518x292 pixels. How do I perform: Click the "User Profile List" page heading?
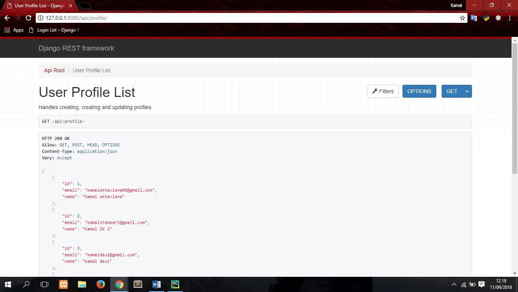coord(87,92)
